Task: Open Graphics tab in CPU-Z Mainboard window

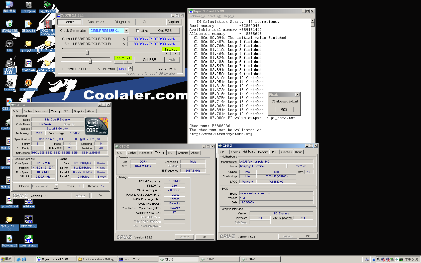Action: pyautogui.click(x=286, y=152)
